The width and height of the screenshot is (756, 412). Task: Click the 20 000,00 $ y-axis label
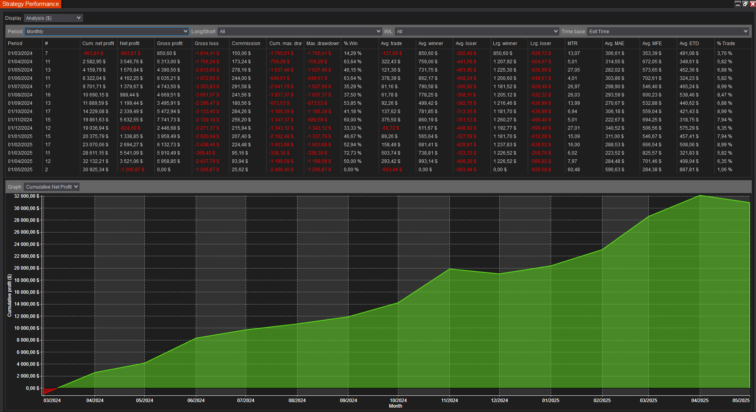(x=27, y=268)
